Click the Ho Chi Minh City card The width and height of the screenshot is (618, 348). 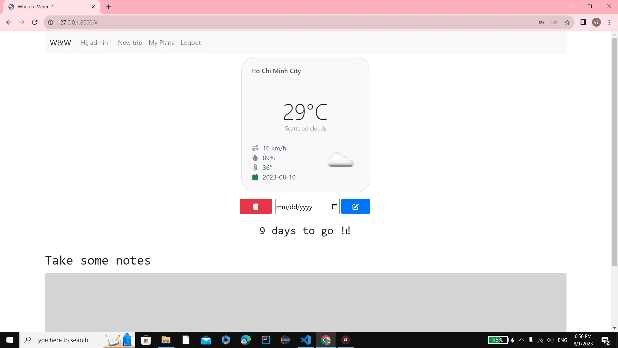click(306, 124)
